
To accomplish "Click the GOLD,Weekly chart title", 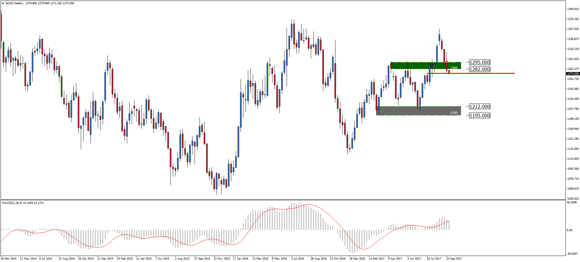I will (14, 3).
